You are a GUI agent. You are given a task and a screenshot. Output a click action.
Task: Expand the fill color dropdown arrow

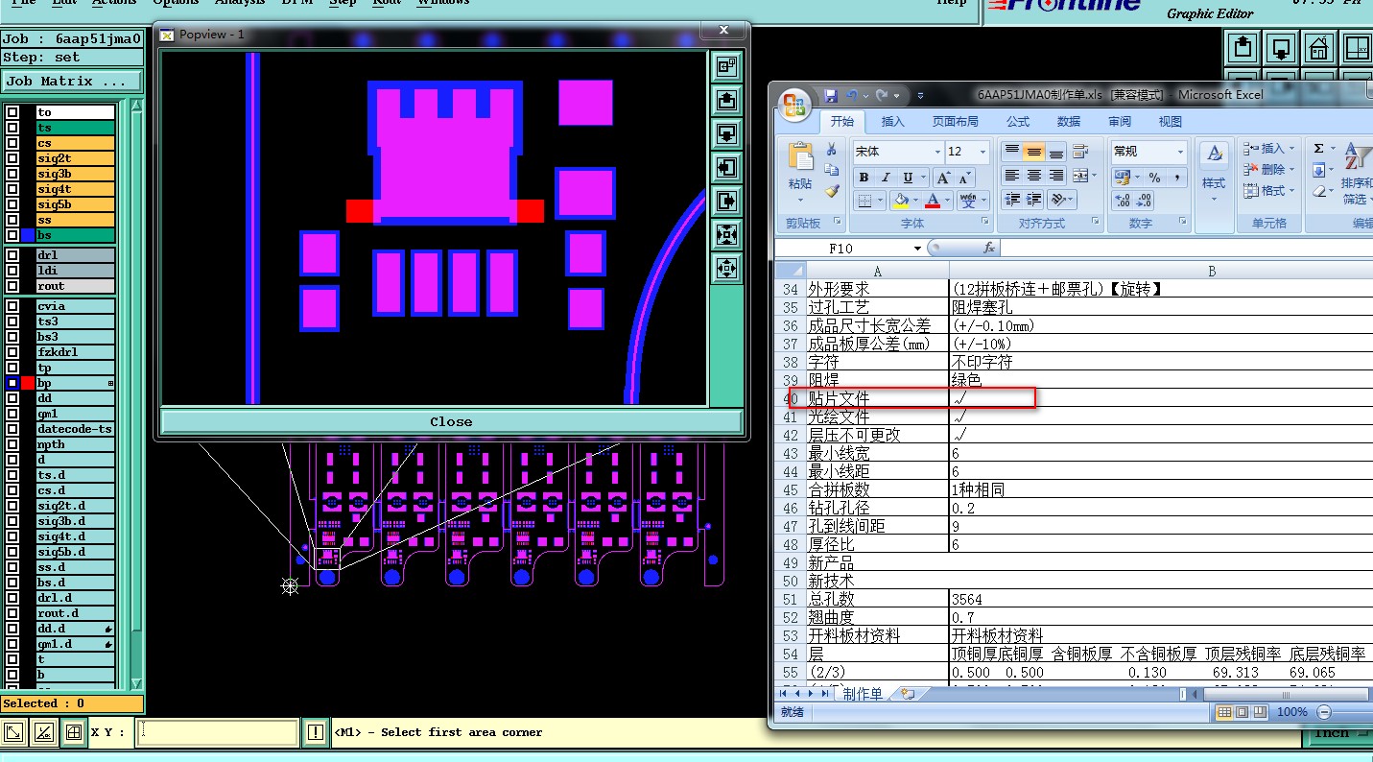914,201
